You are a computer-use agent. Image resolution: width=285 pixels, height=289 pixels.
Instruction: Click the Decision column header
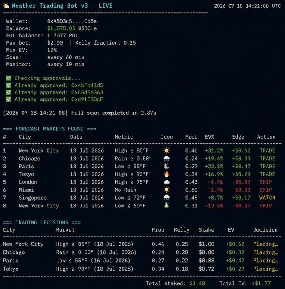click(x=265, y=230)
